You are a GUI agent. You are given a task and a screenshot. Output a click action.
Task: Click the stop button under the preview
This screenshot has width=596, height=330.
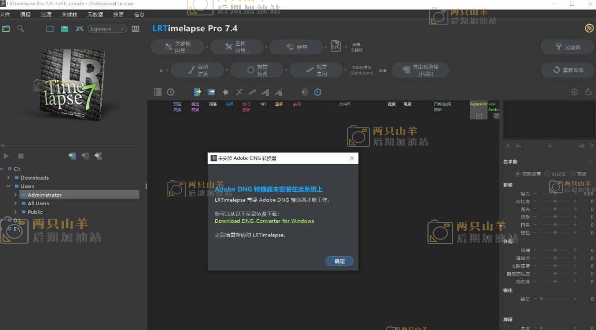point(21,156)
